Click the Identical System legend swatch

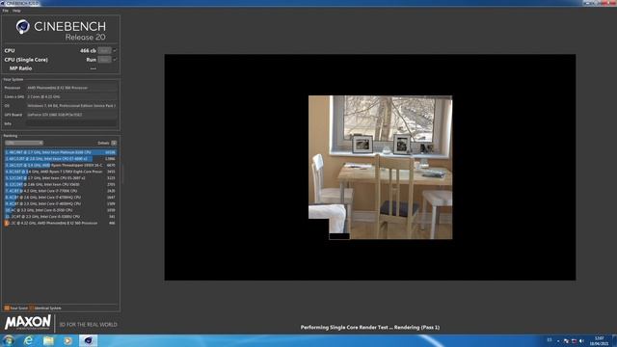[x=32, y=308]
